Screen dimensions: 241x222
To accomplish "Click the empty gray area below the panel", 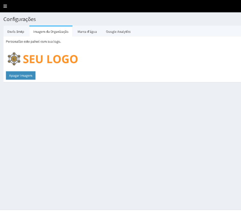I will (121, 145).
